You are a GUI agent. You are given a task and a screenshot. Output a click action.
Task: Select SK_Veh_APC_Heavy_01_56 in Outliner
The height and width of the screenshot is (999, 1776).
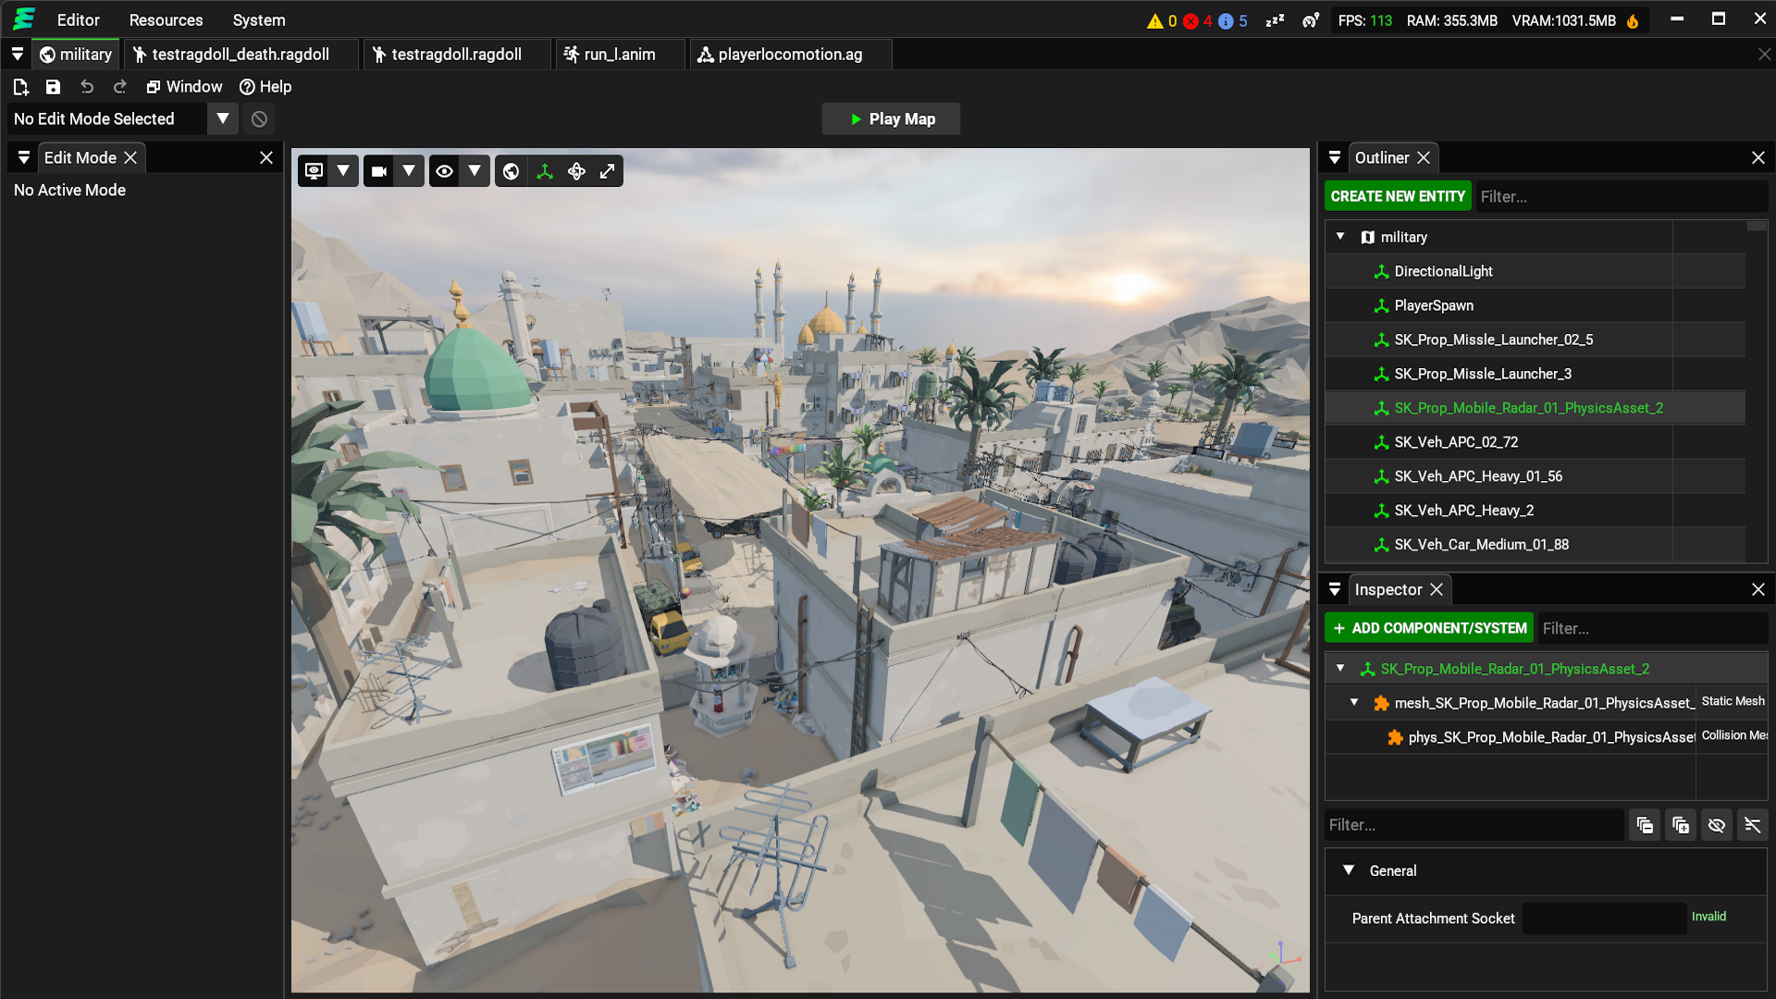coord(1535,476)
